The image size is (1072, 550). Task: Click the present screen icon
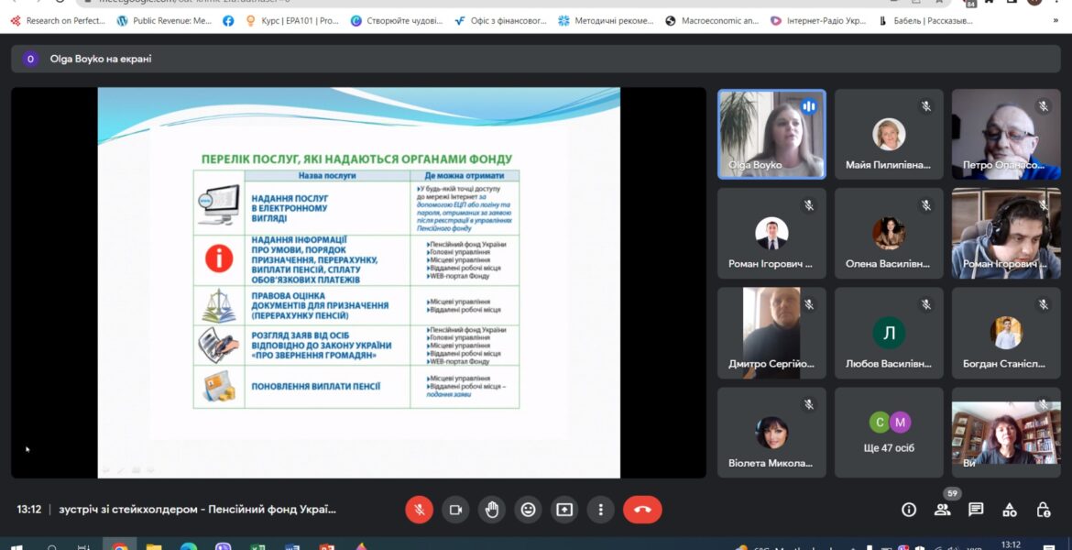coord(564,510)
